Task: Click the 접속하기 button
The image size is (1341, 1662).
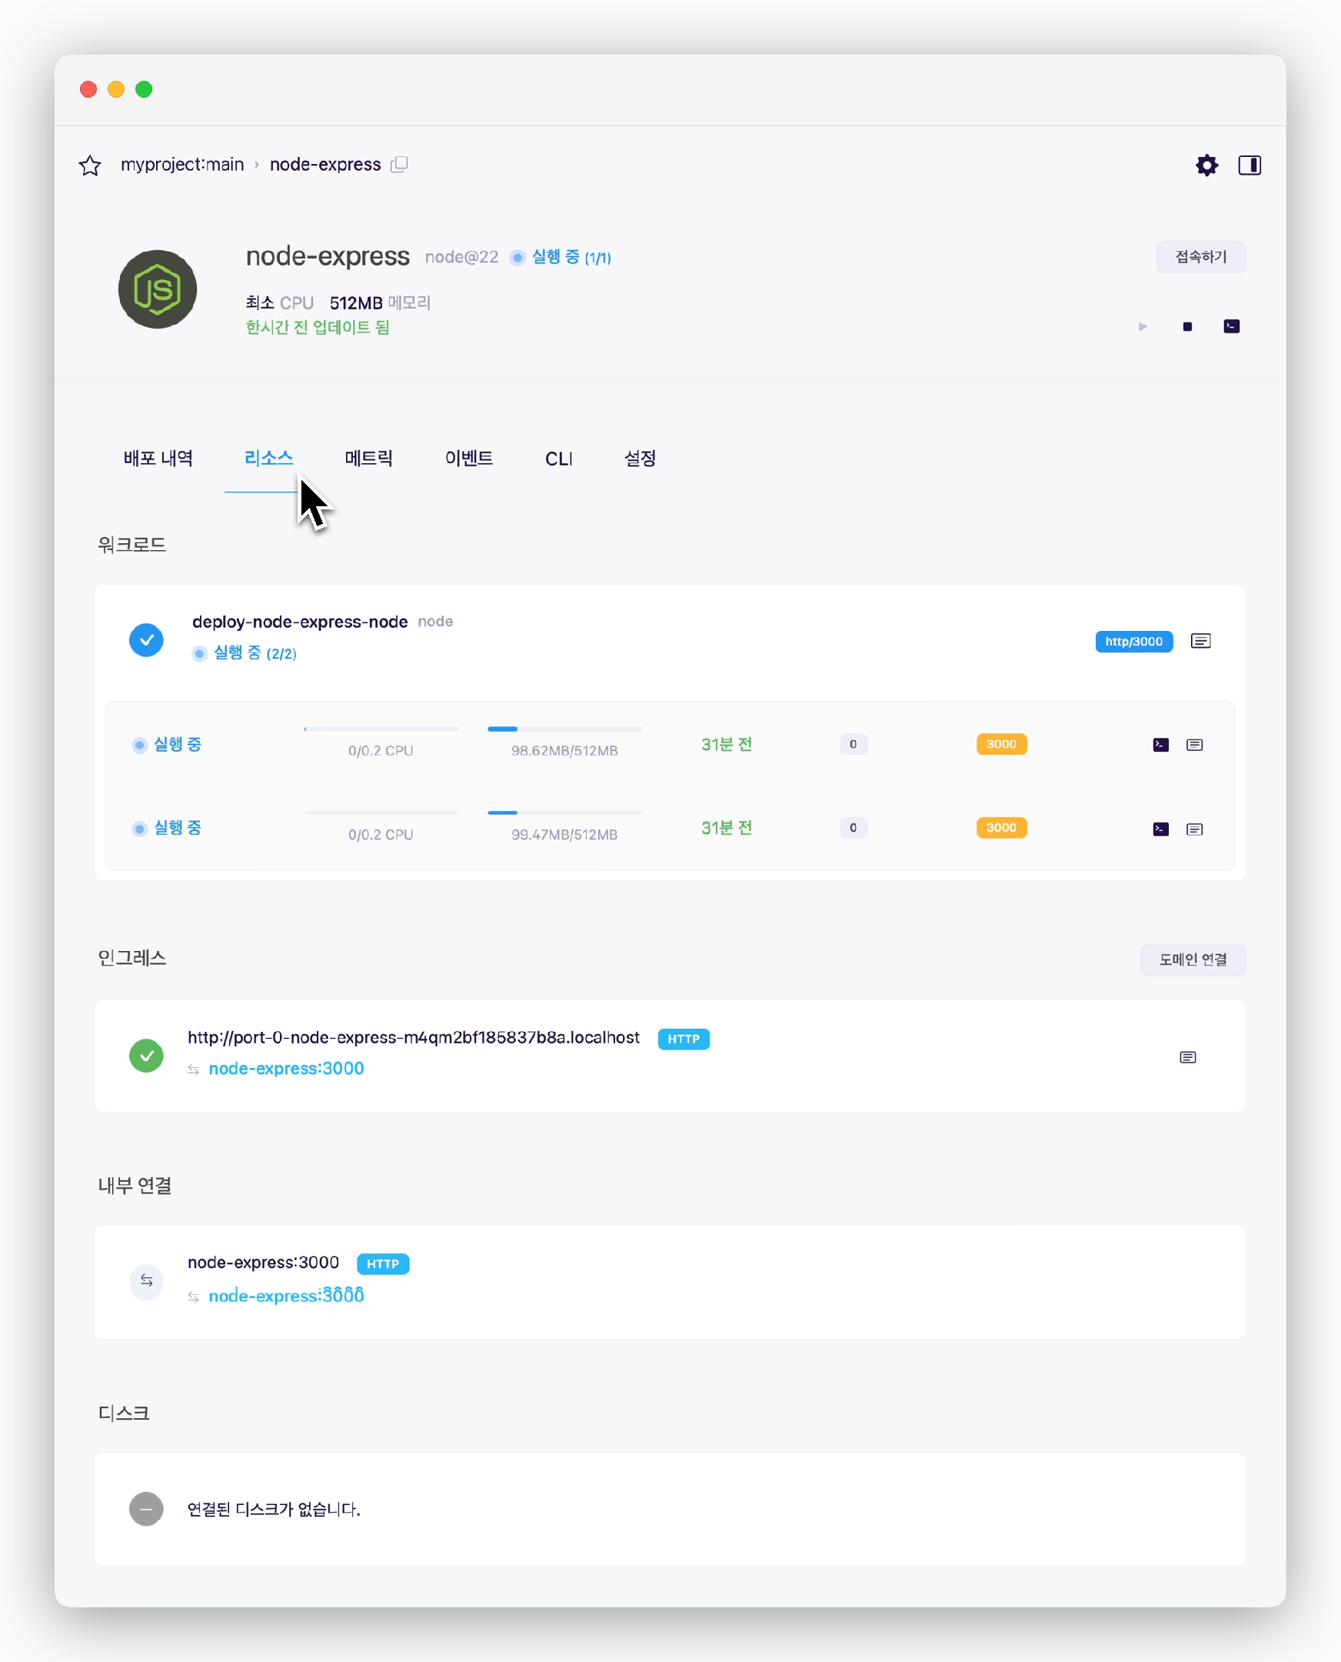Action: pos(1200,257)
